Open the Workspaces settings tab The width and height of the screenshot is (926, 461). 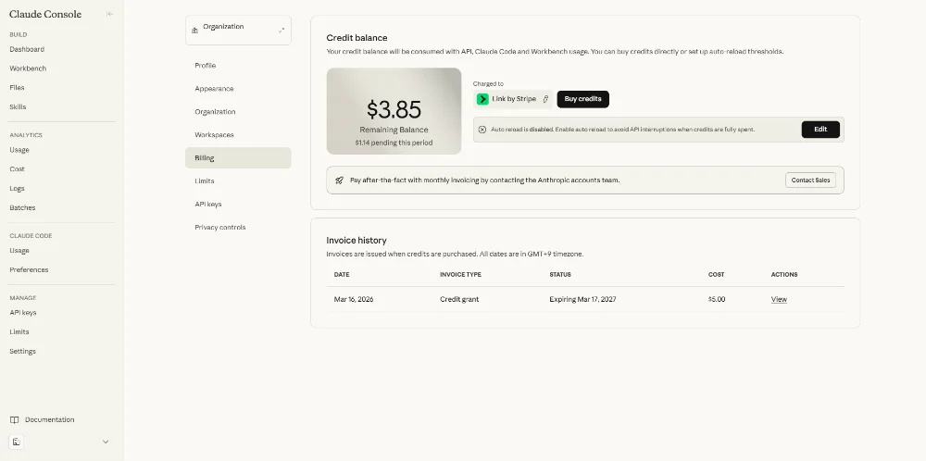tap(214, 135)
